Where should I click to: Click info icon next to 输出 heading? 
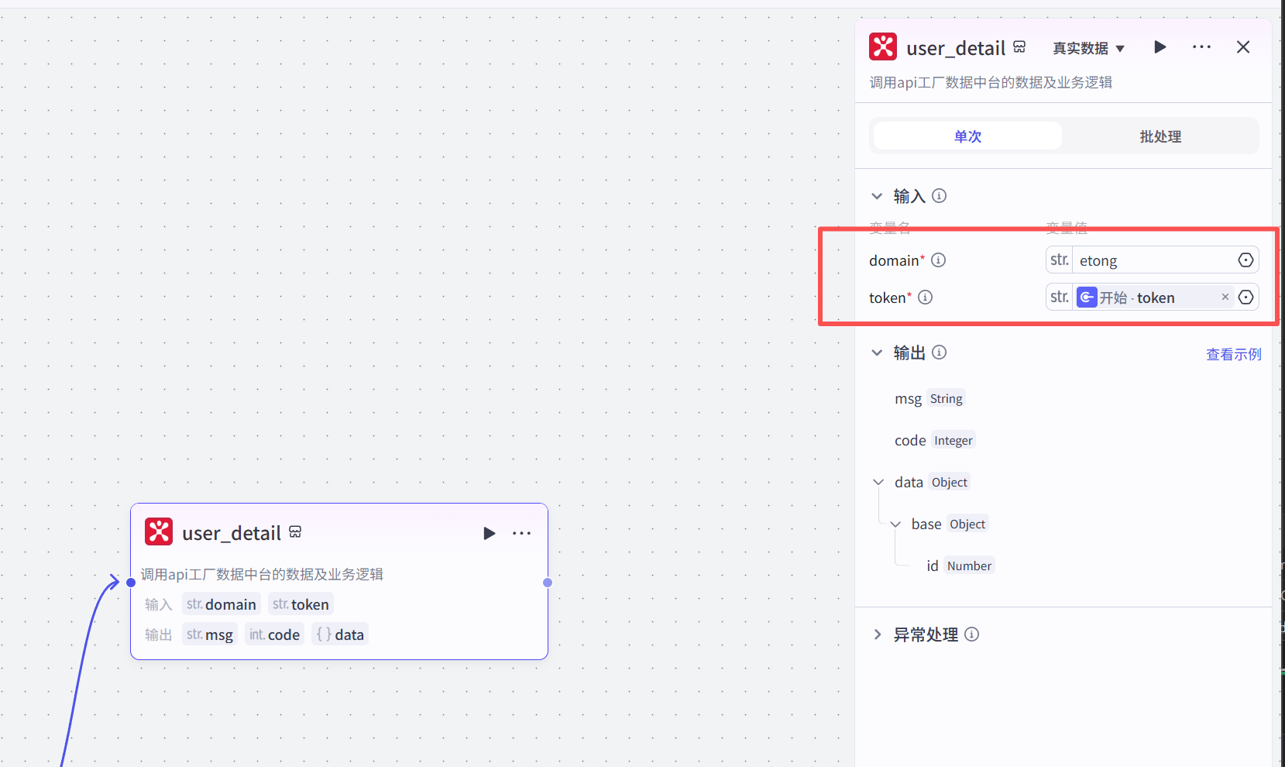[x=939, y=353]
